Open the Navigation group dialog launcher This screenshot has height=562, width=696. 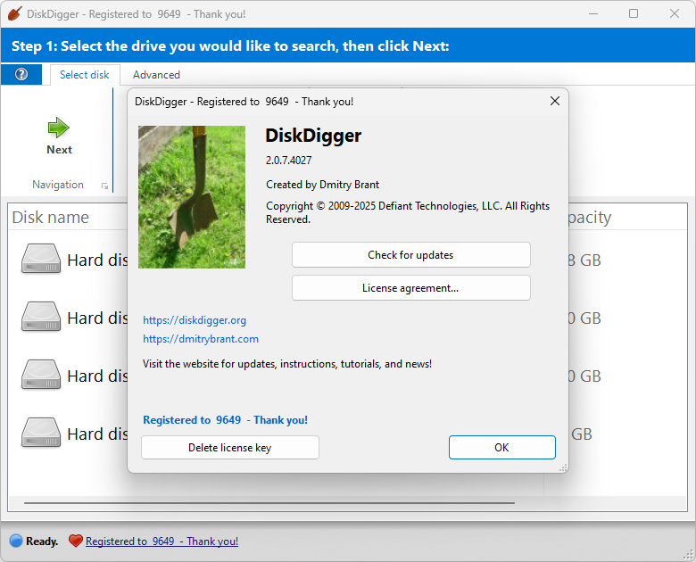(104, 186)
